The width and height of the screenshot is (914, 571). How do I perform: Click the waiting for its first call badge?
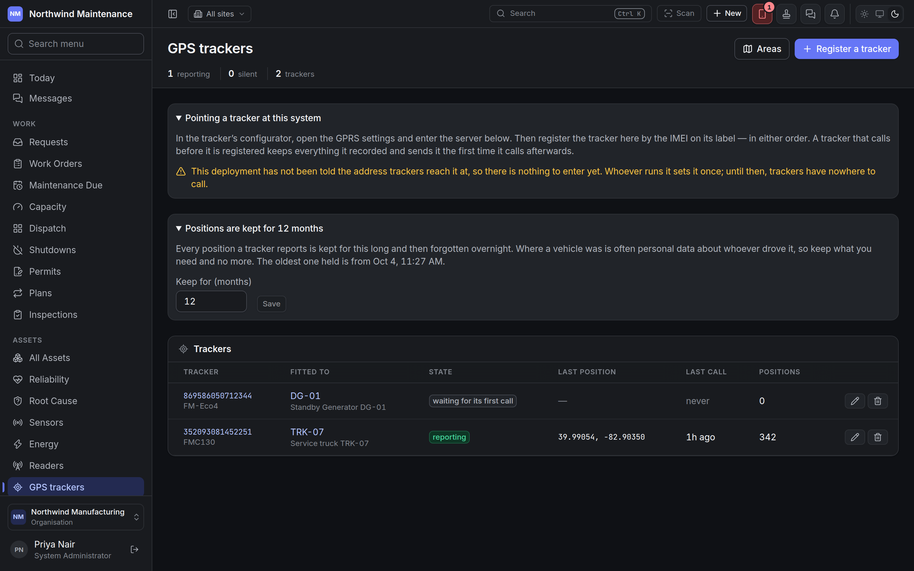coord(473,401)
